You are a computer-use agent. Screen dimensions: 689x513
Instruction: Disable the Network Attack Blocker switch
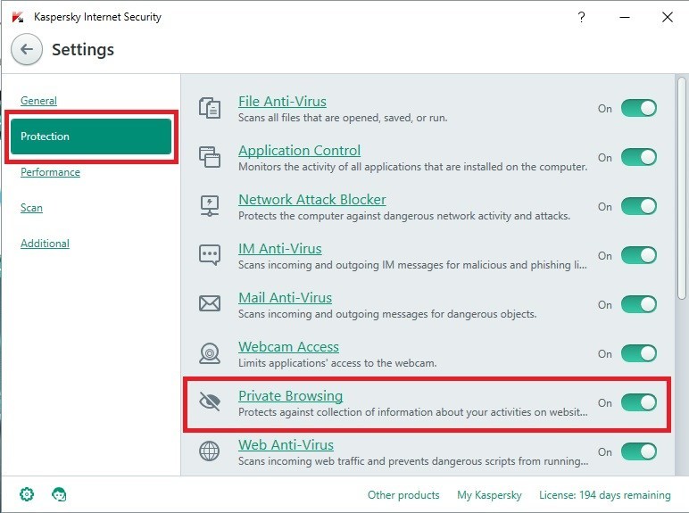[x=639, y=206]
